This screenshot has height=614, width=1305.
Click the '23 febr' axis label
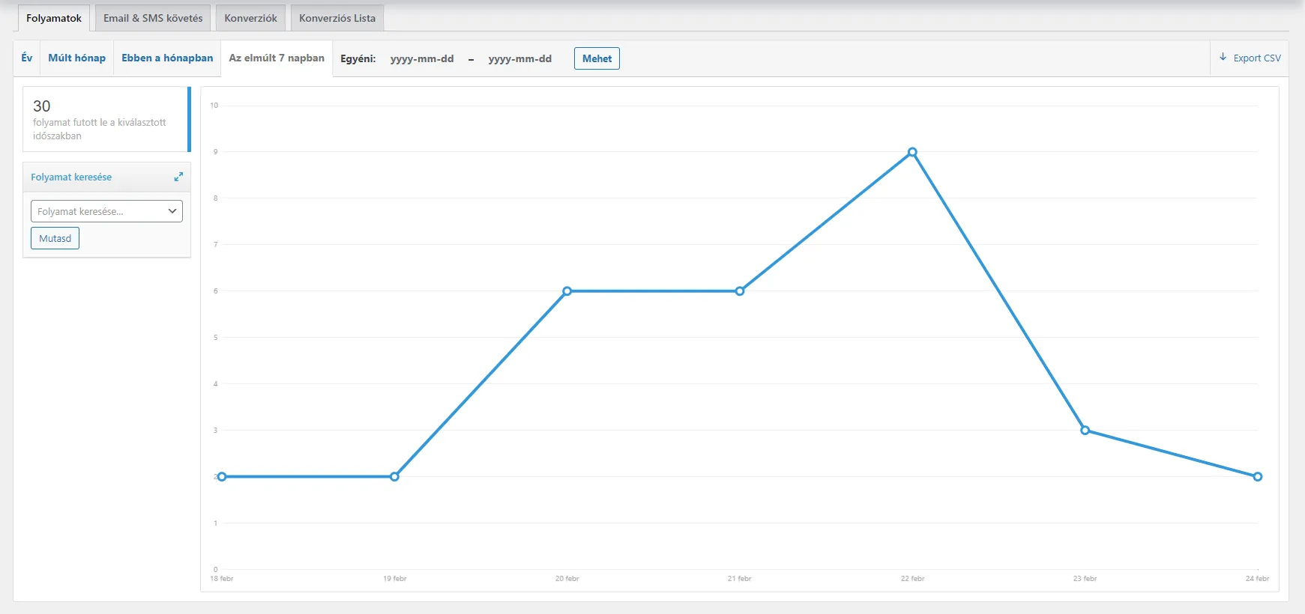[x=1085, y=579]
